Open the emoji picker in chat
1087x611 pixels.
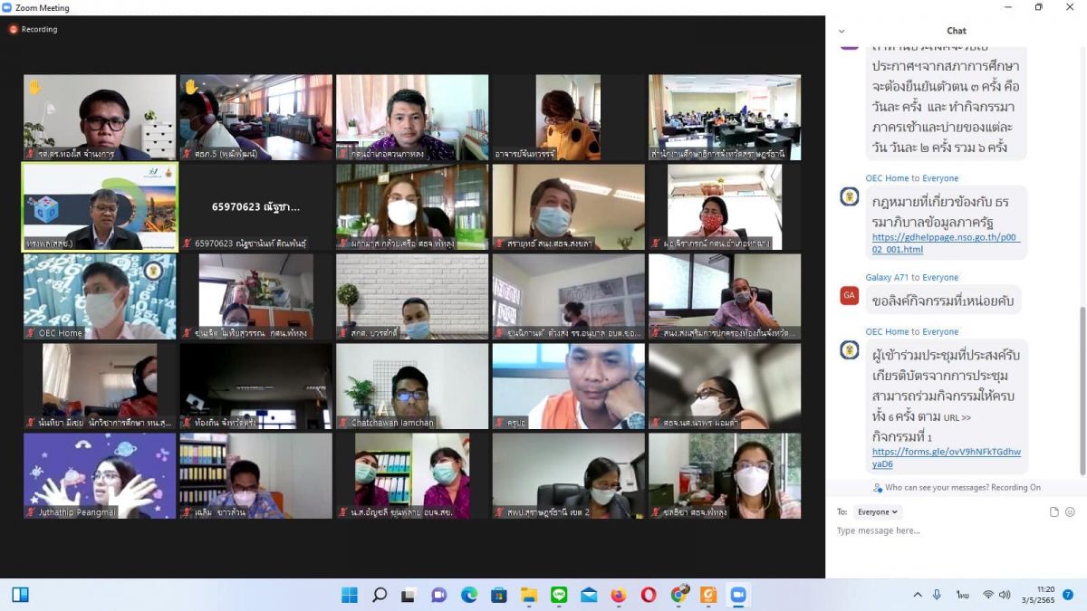tap(1070, 512)
